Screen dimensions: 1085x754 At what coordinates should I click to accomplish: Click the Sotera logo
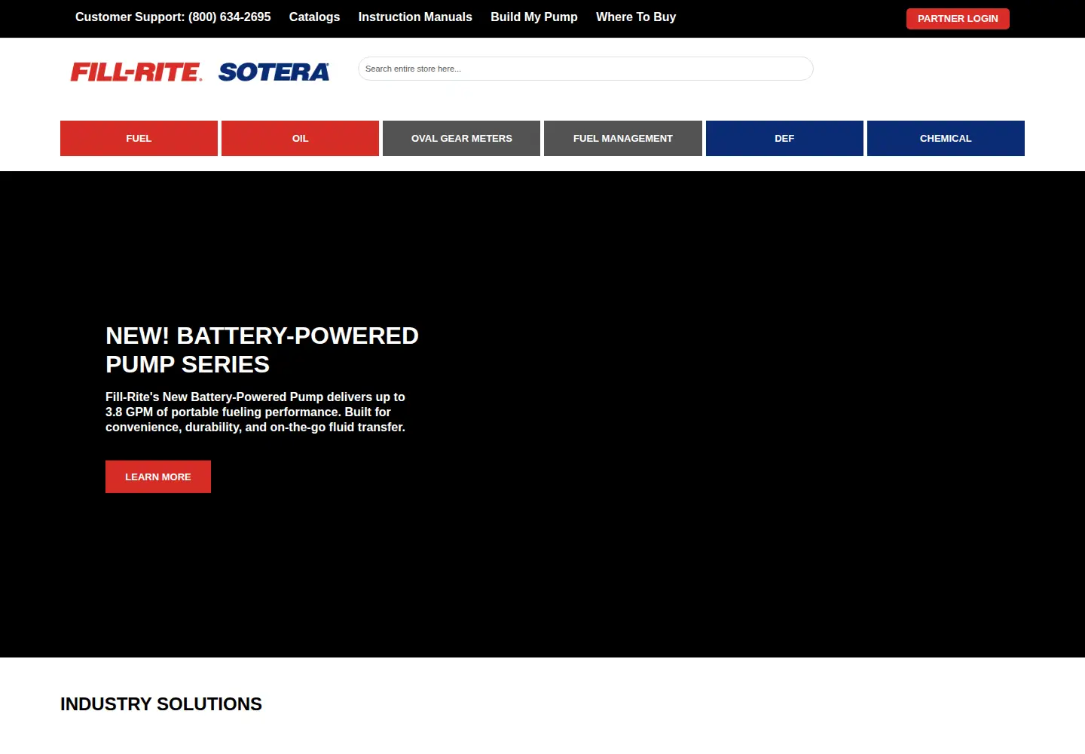[274, 72]
